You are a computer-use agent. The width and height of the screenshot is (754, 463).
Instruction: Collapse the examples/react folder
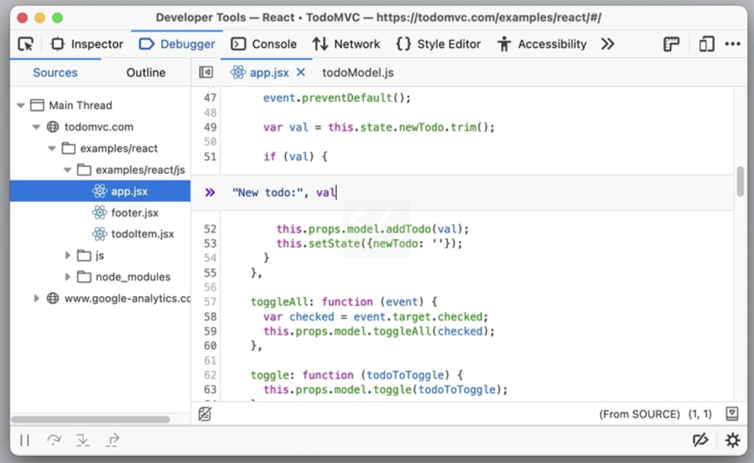pos(52,149)
